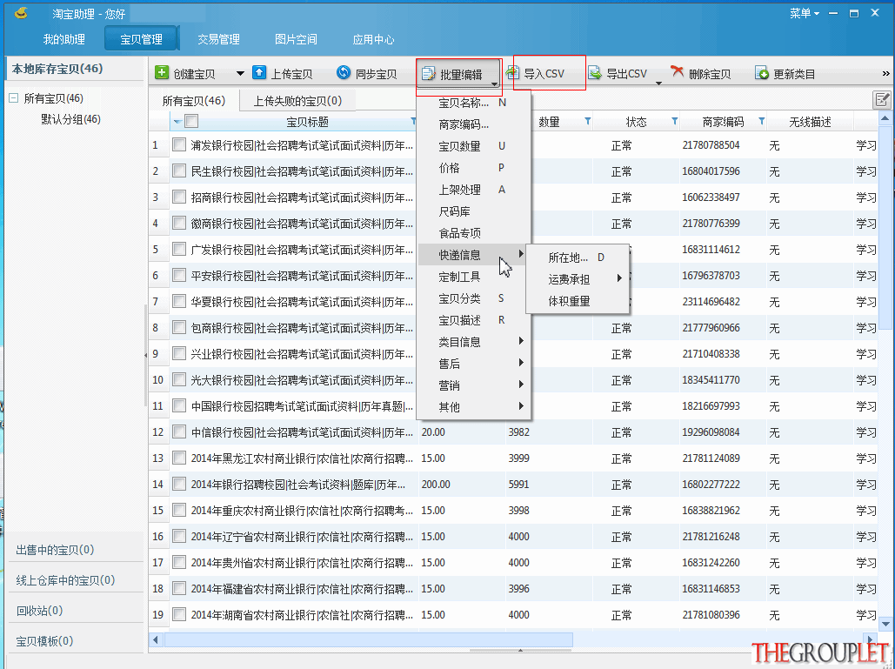Viewport: 895px width, 669px height.
Task: Click the edit columns icon above table
Action: (x=882, y=100)
